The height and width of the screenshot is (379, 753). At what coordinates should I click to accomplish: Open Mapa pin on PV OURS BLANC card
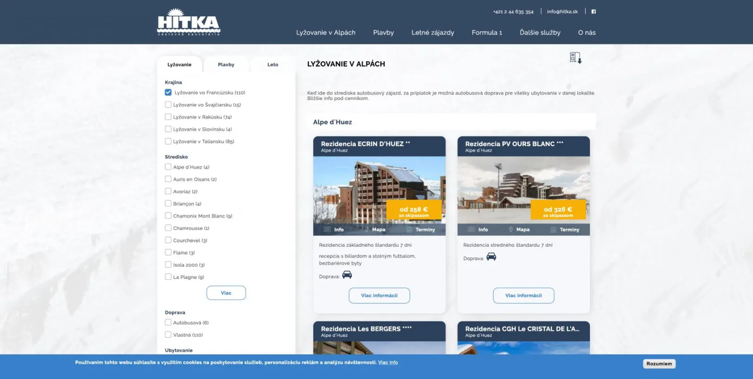(519, 230)
